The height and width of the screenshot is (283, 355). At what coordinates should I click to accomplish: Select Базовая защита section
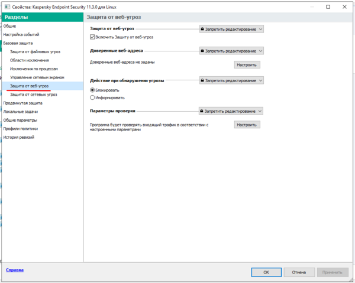tap(18, 43)
